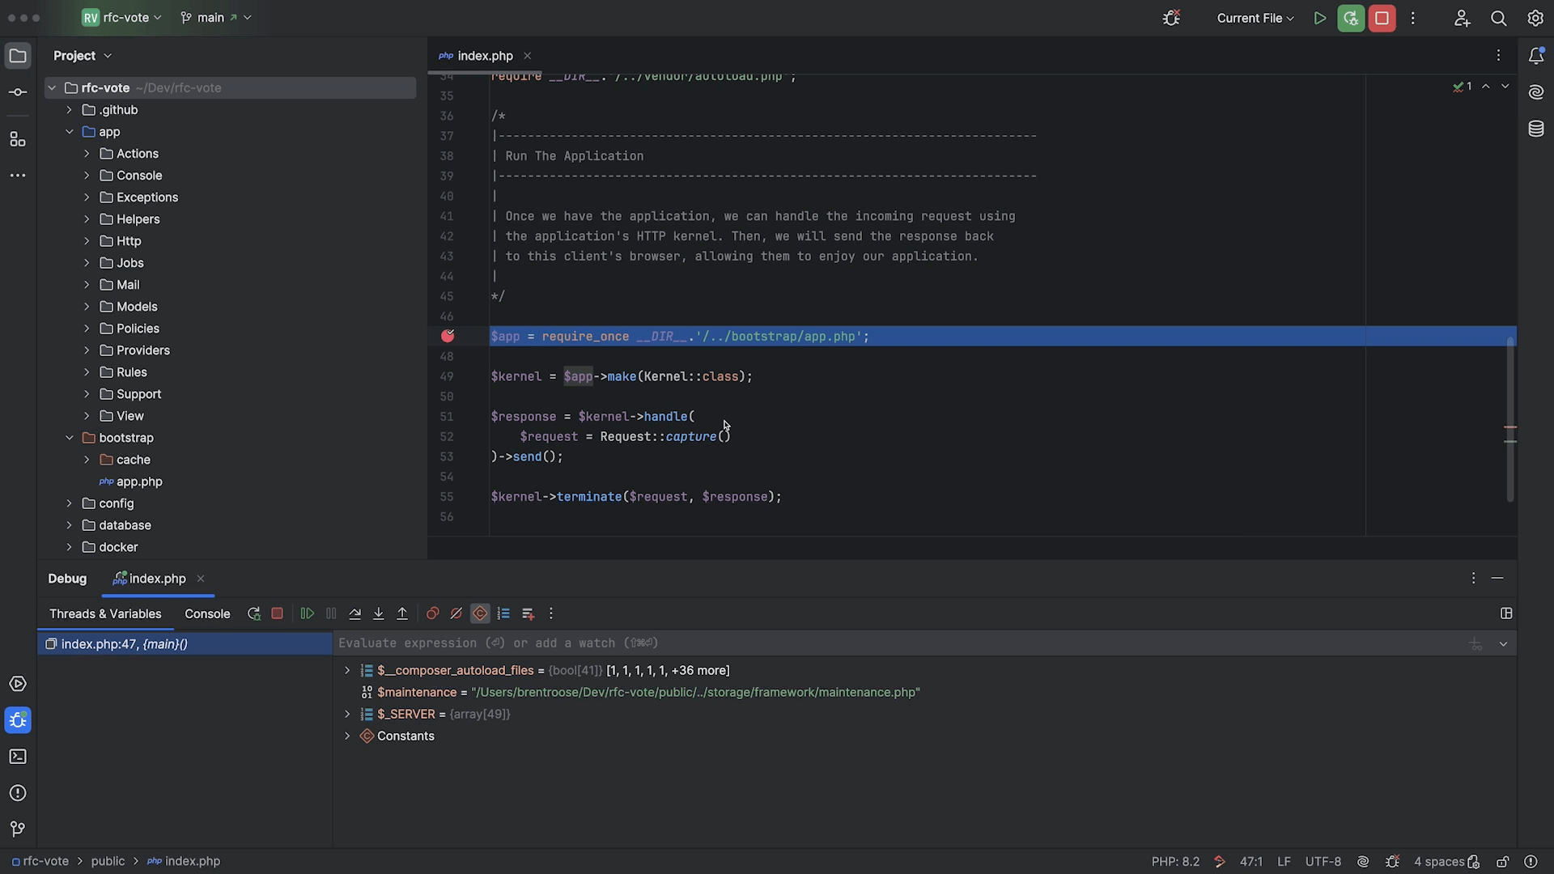1554x874 pixels.
Task: Switch to the Console debug tab
Action: coord(207,614)
